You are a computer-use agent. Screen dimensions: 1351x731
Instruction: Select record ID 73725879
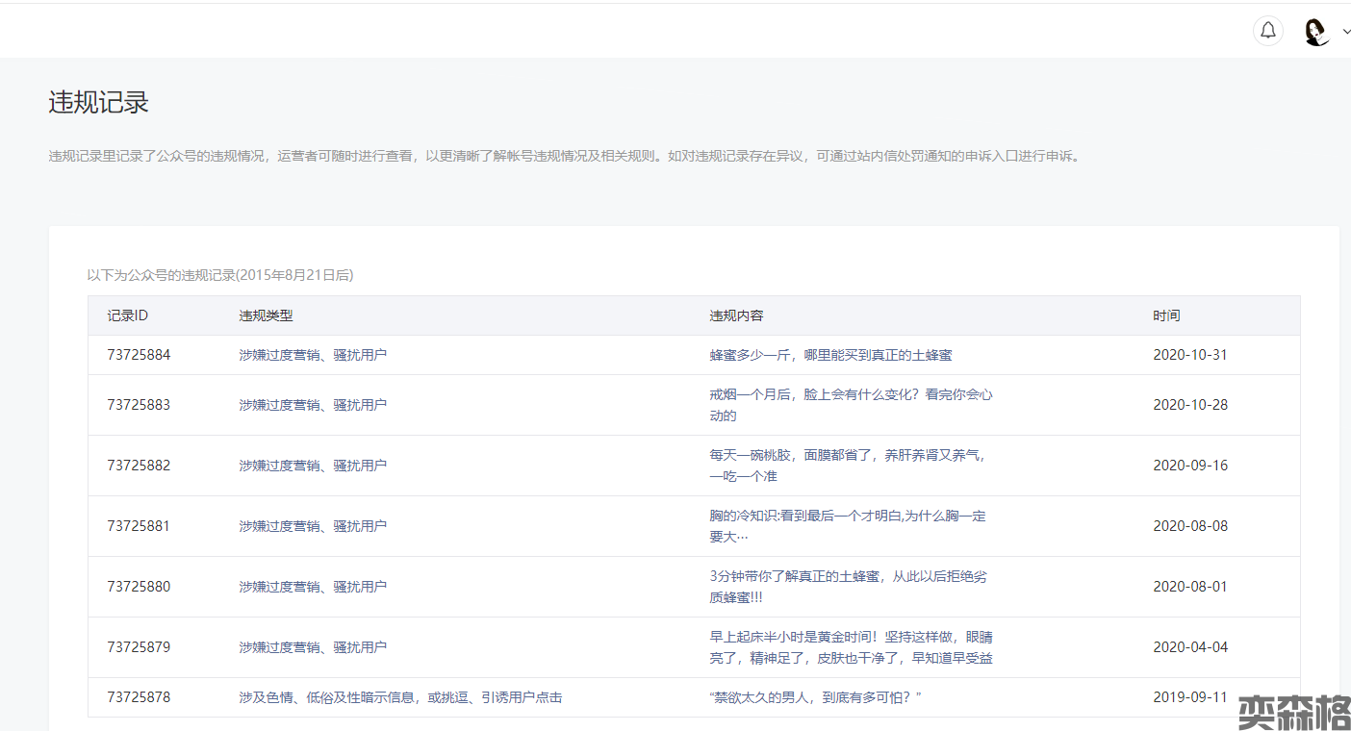(x=139, y=647)
